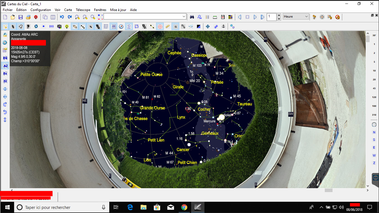Rotate the chart clockwise in sidebar

[5, 104]
